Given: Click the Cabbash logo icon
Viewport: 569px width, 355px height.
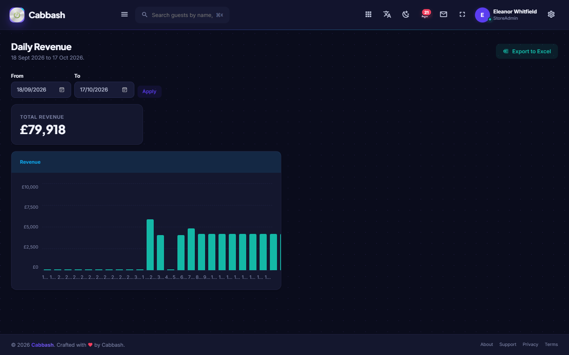Looking at the screenshot, I should pyautogui.click(x=17, y=15).
